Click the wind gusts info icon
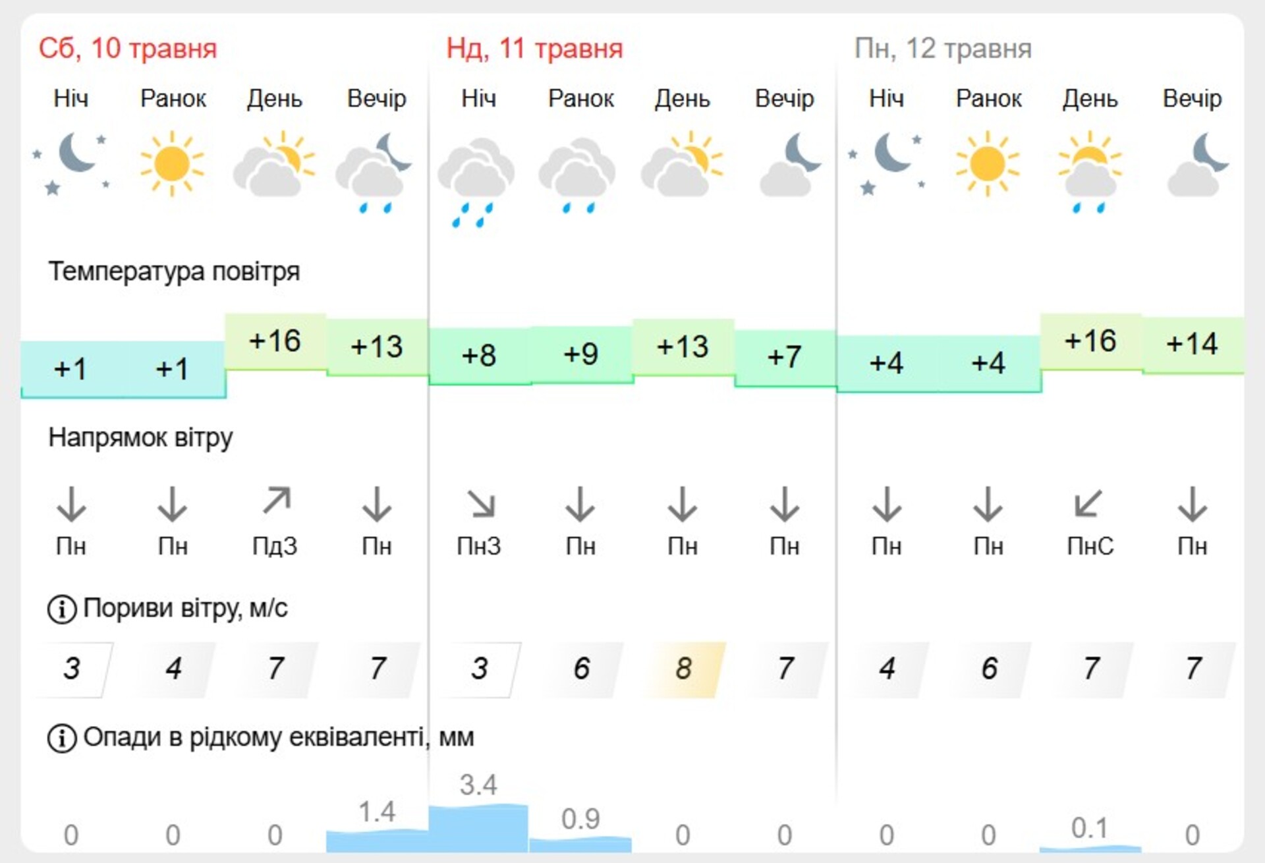Screen dimensions: 1265x863 coord(62,609)
